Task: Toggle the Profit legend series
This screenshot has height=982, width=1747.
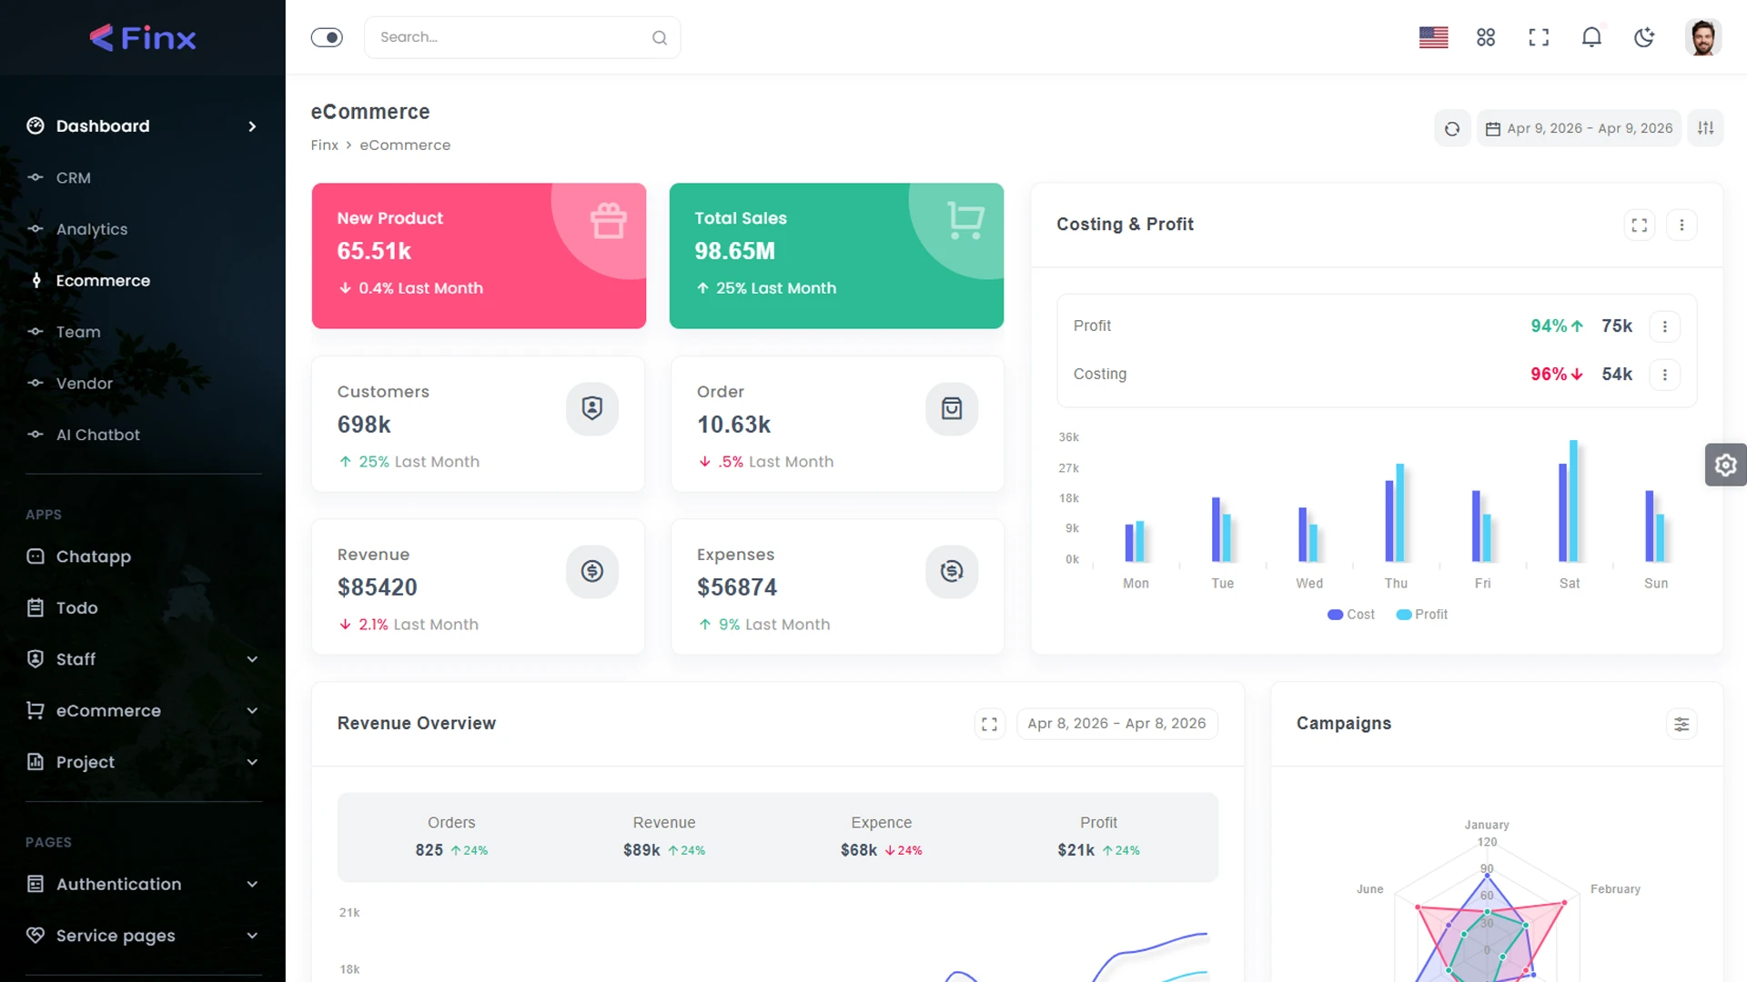Action: 1422,615
